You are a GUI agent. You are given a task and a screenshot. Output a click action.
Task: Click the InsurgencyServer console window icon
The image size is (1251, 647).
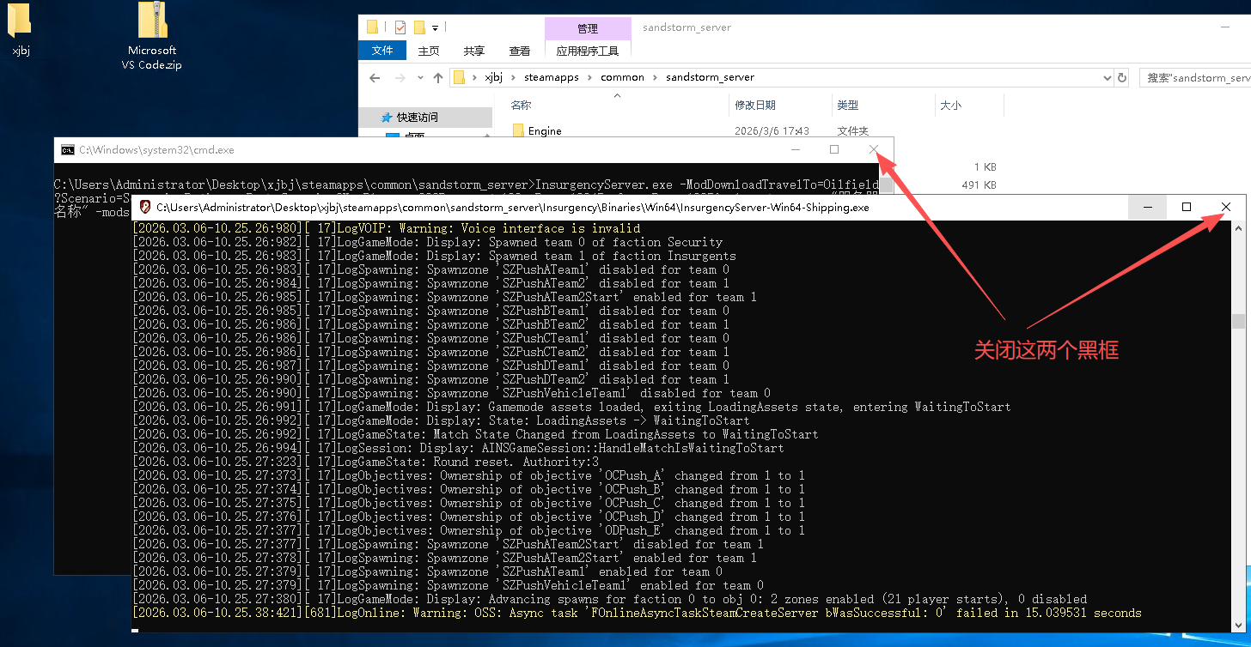(145, 207)
